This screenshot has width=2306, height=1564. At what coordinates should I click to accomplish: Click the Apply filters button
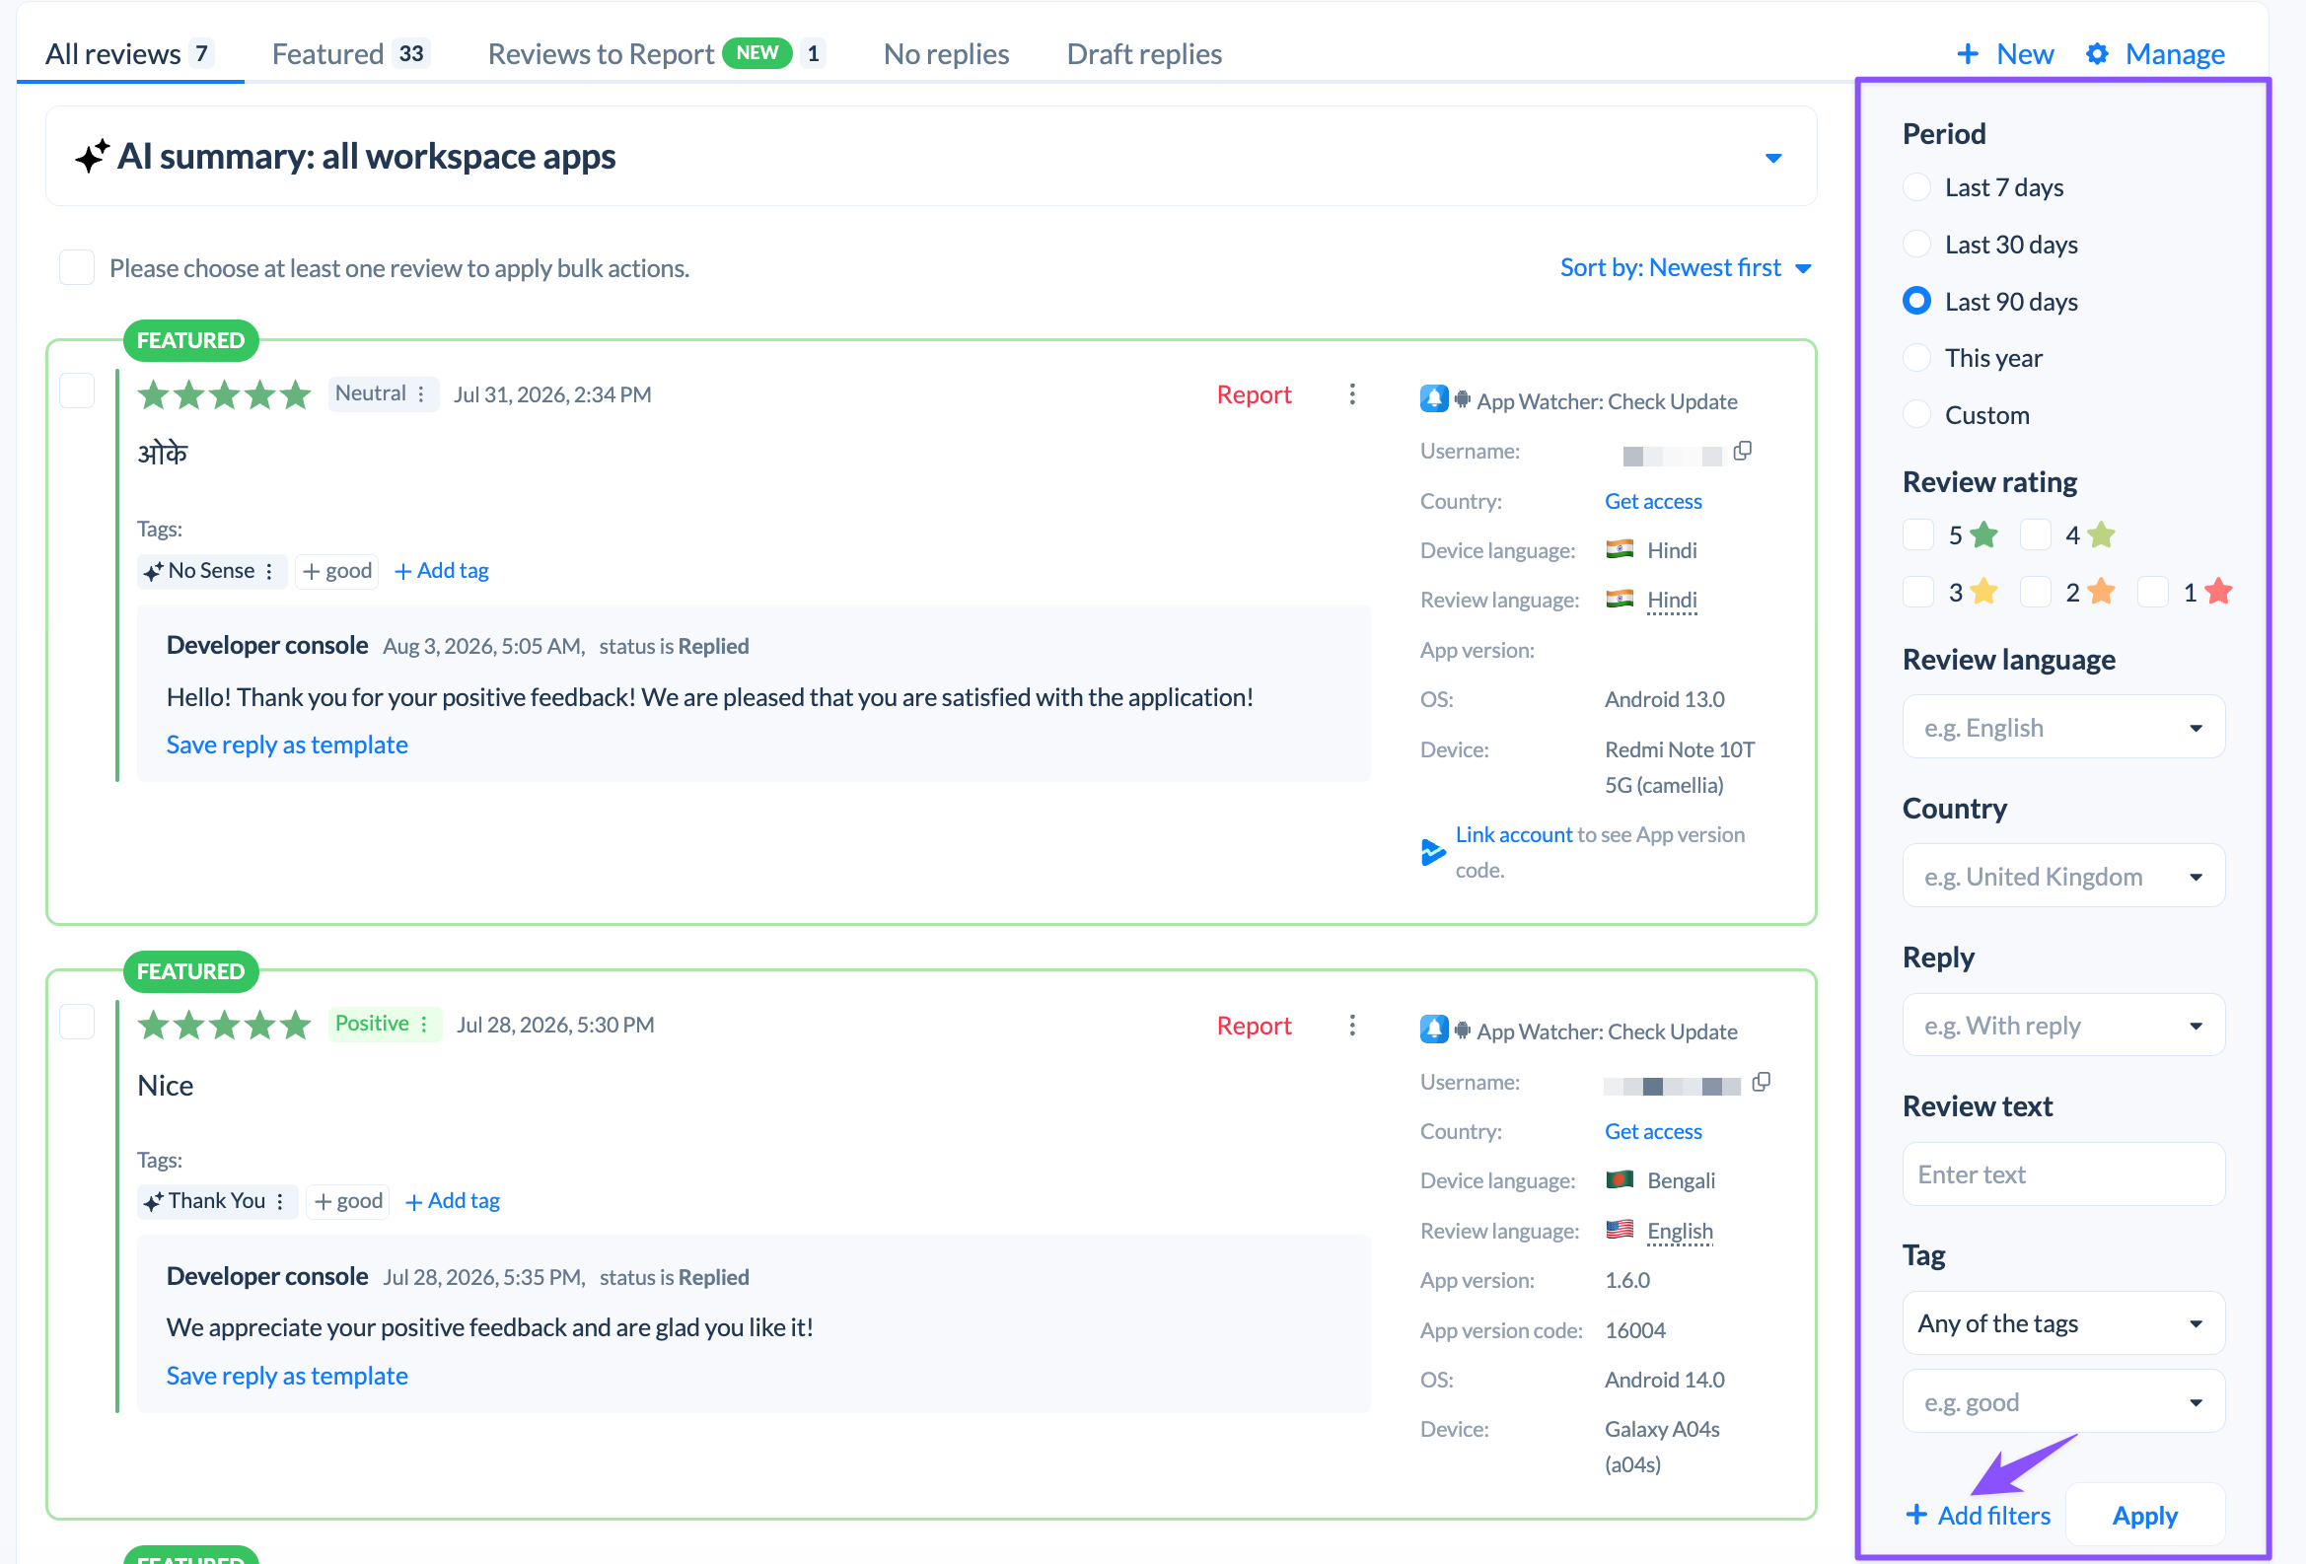[2144, 1516]
